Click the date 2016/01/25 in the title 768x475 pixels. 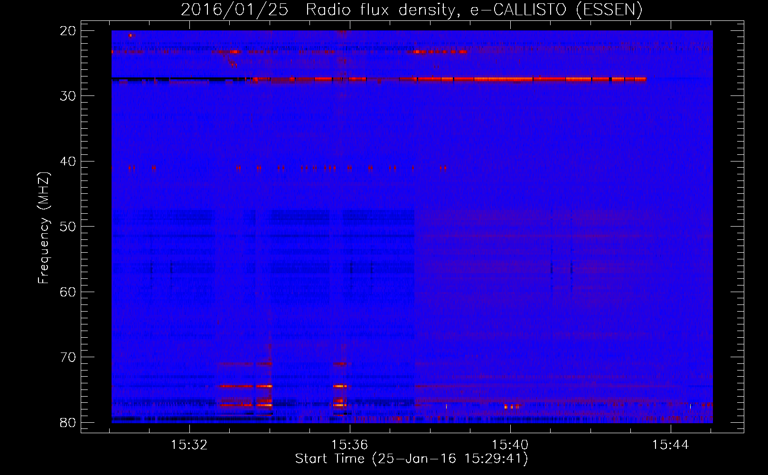[234, 10]
